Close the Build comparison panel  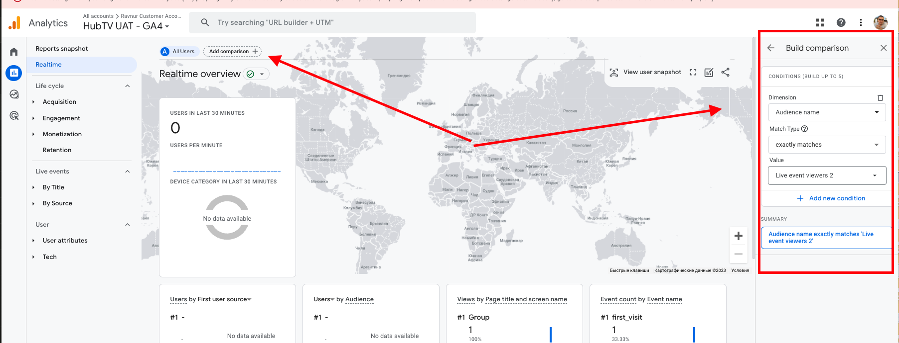pyautogui.click(x=884, y=48)
